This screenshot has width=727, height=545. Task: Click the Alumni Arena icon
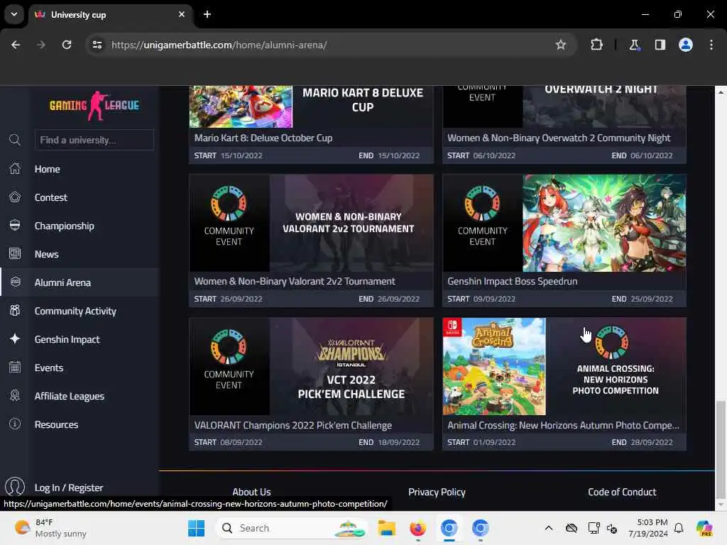coord(15,282)
